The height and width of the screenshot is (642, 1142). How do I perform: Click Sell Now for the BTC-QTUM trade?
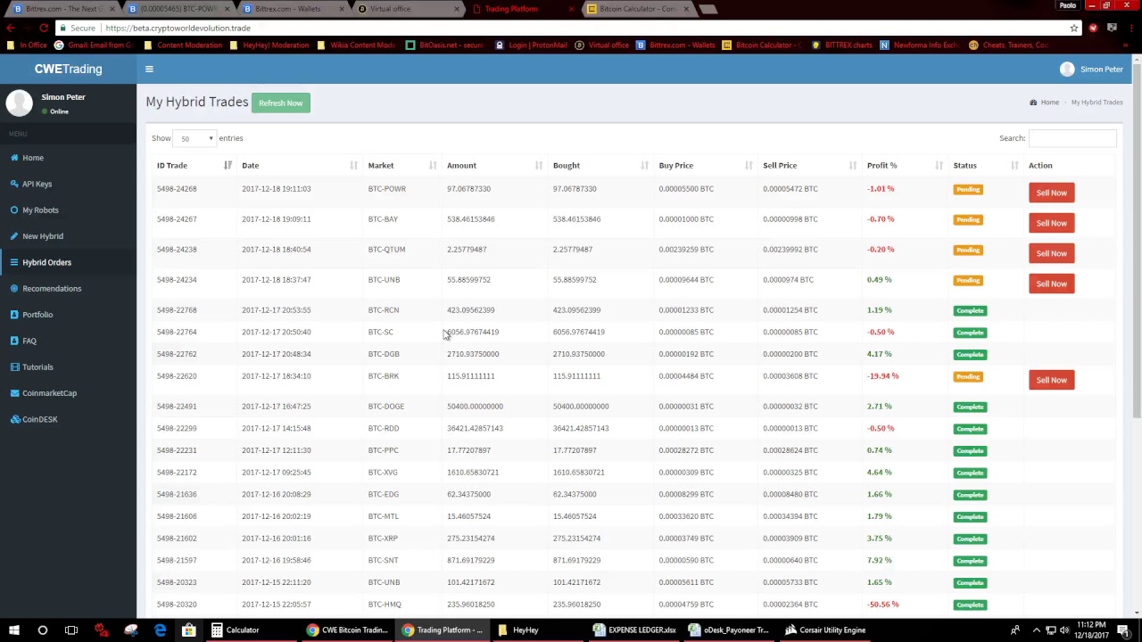(x=1051, y=253)
